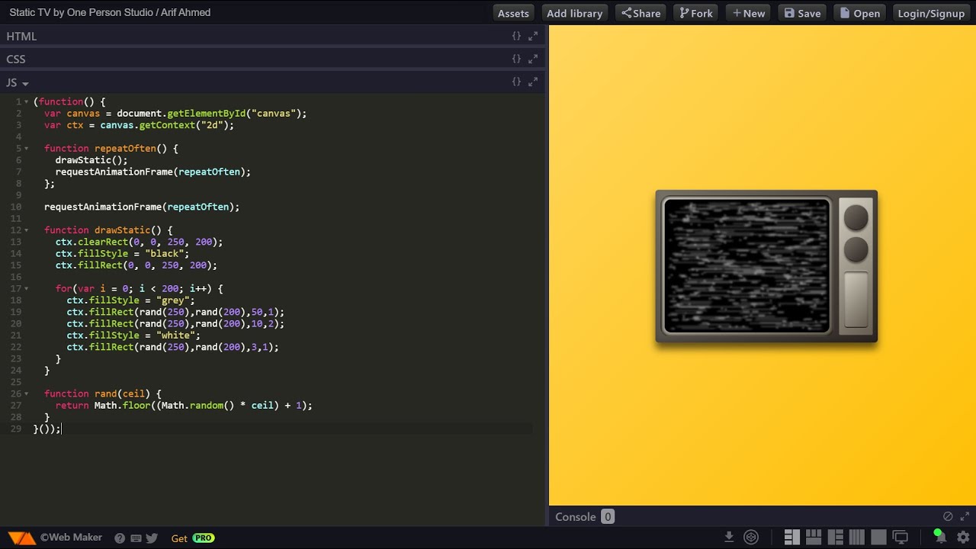This screenshot has width=976, height=549.
Task: Open the help question mark icon
Action: (120, 538)
